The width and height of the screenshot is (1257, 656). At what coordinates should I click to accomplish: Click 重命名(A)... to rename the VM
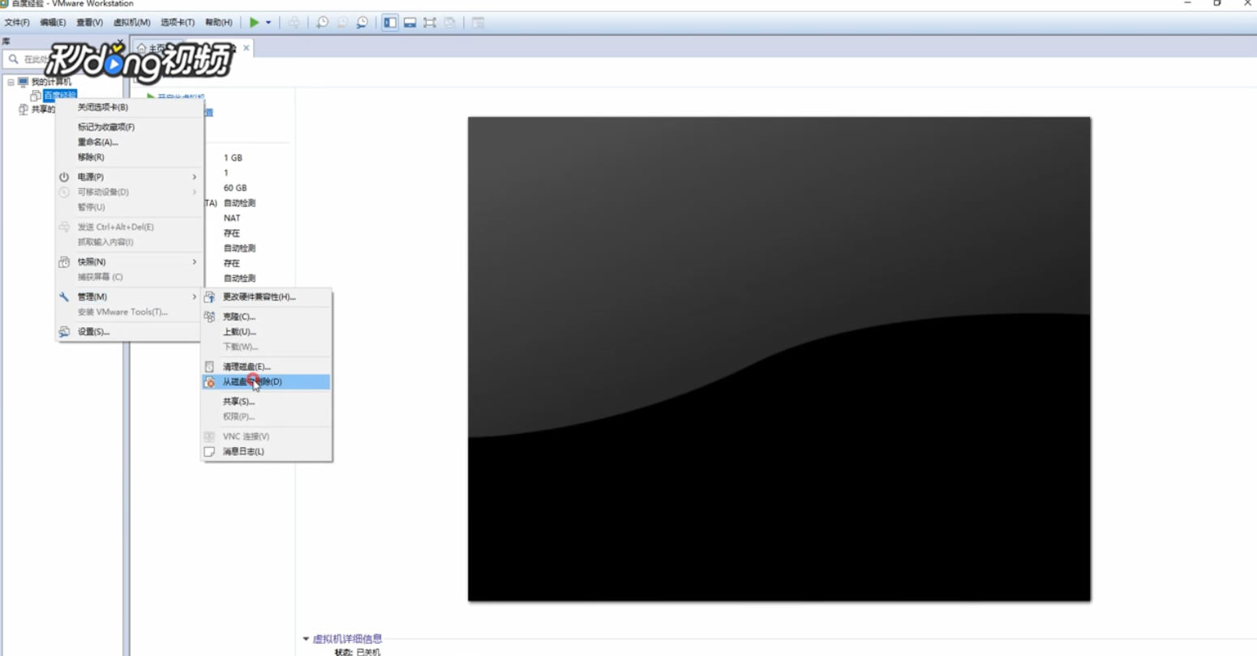coord(97,143)
